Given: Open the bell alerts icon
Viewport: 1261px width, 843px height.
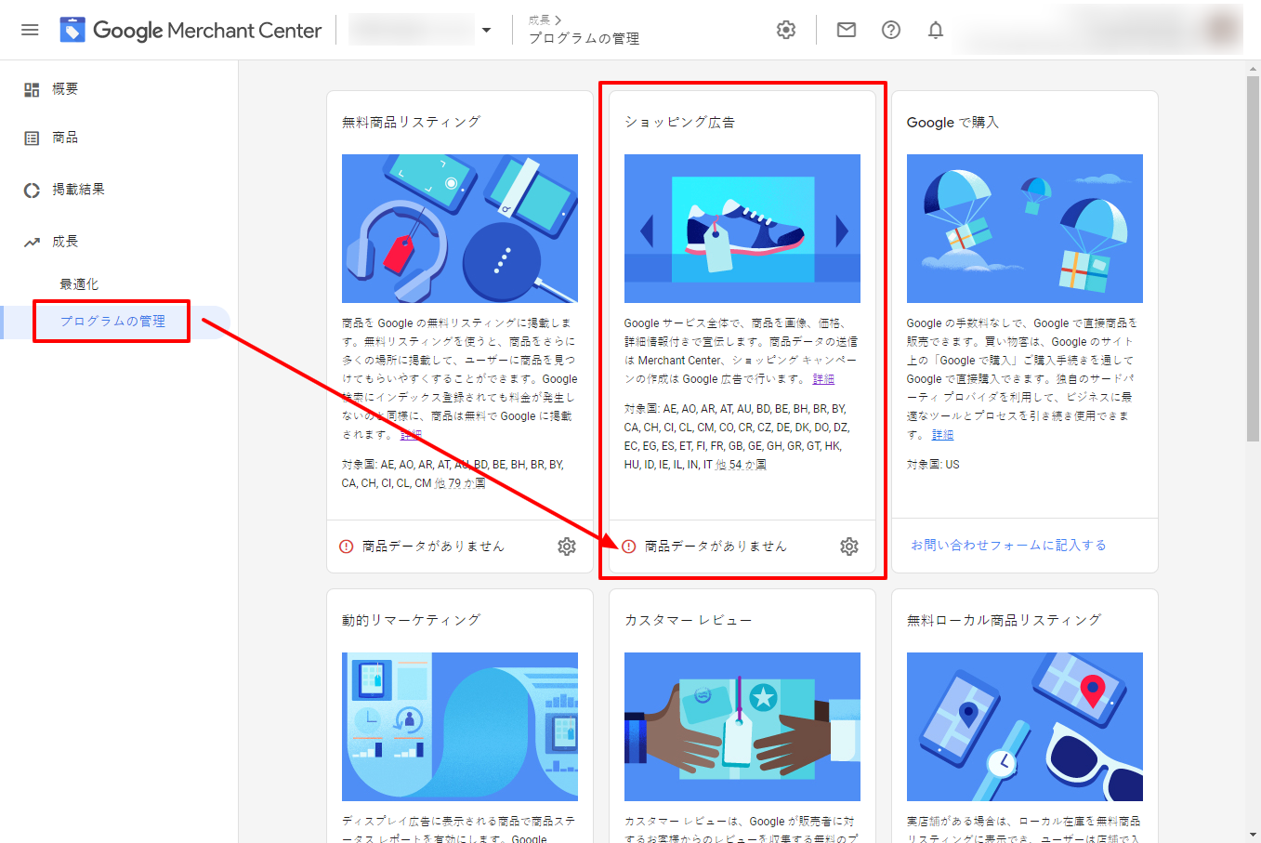Looking at the screenshot, I should pos(936,30).
